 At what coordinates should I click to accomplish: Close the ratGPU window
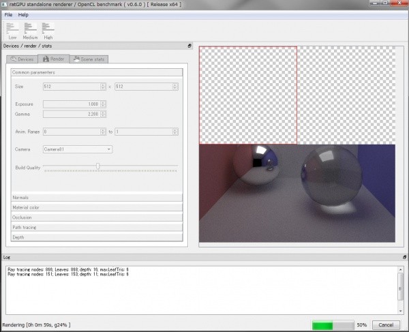(x=399, y=3)
